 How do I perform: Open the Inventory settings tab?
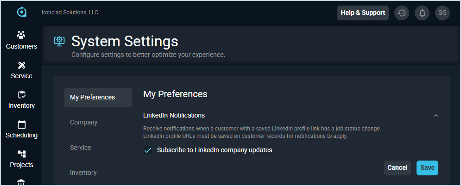click(83, 173)
